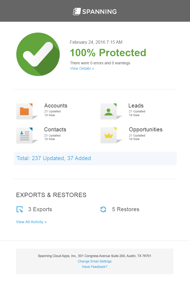Open the View Details link

pos(82,68)
